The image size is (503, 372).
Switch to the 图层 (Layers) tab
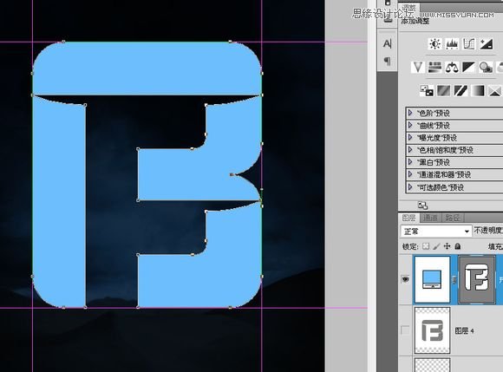pyautogui.click(x=408, y=218)
